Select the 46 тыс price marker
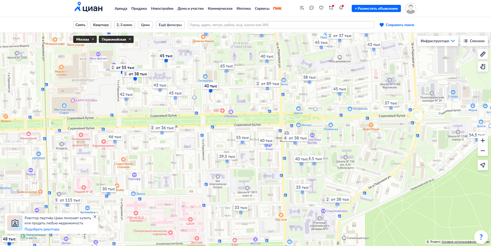491x246 pixels. click(x=115, y=137)
